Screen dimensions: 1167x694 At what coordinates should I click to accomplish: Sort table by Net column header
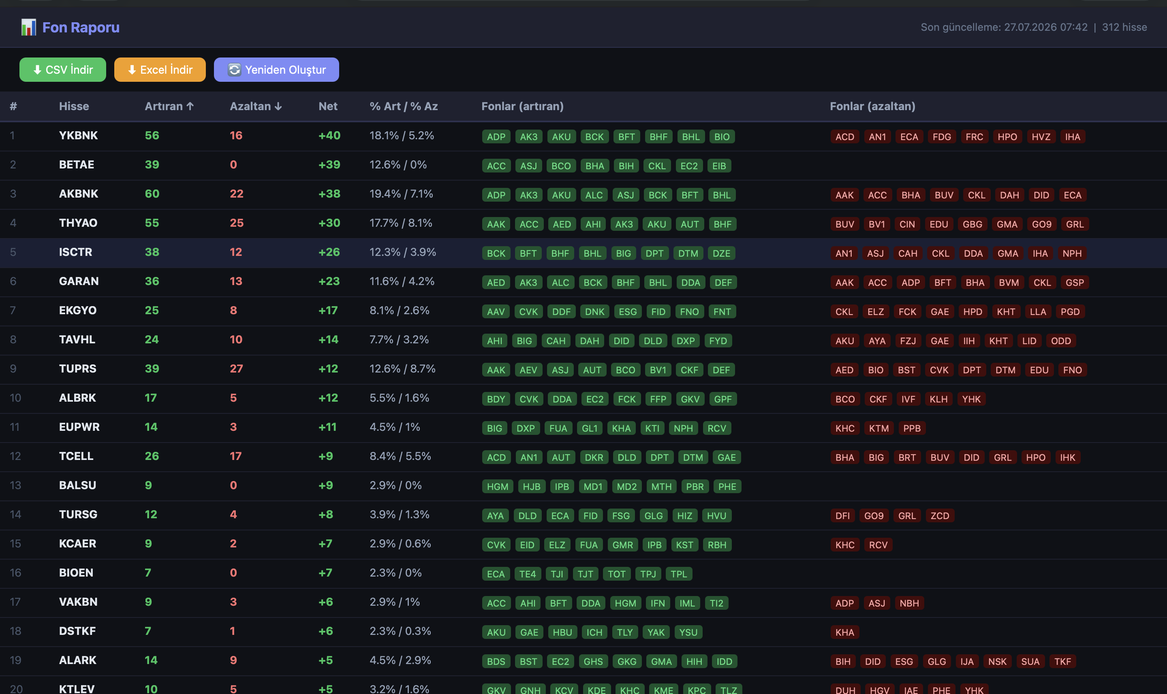(328, 106)
